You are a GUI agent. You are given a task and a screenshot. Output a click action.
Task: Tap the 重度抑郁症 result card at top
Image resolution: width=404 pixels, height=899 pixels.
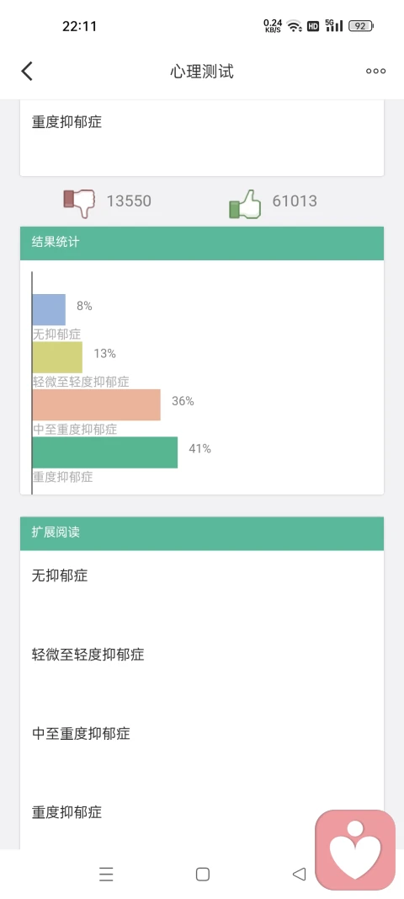click(x=202, y=137)
